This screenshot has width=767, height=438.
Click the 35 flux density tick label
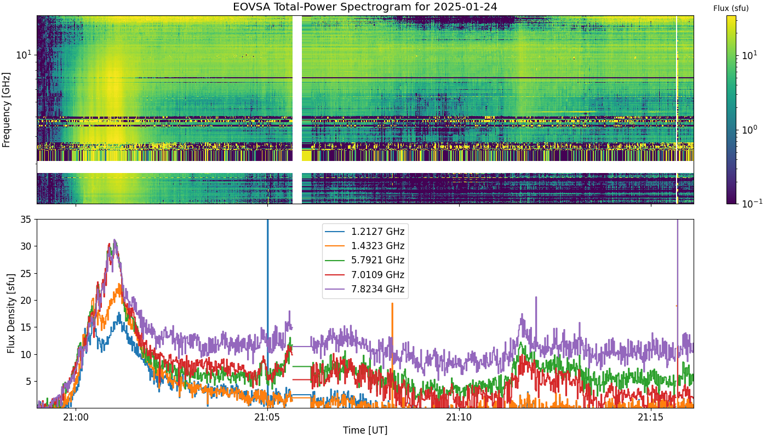coord(27,220)
